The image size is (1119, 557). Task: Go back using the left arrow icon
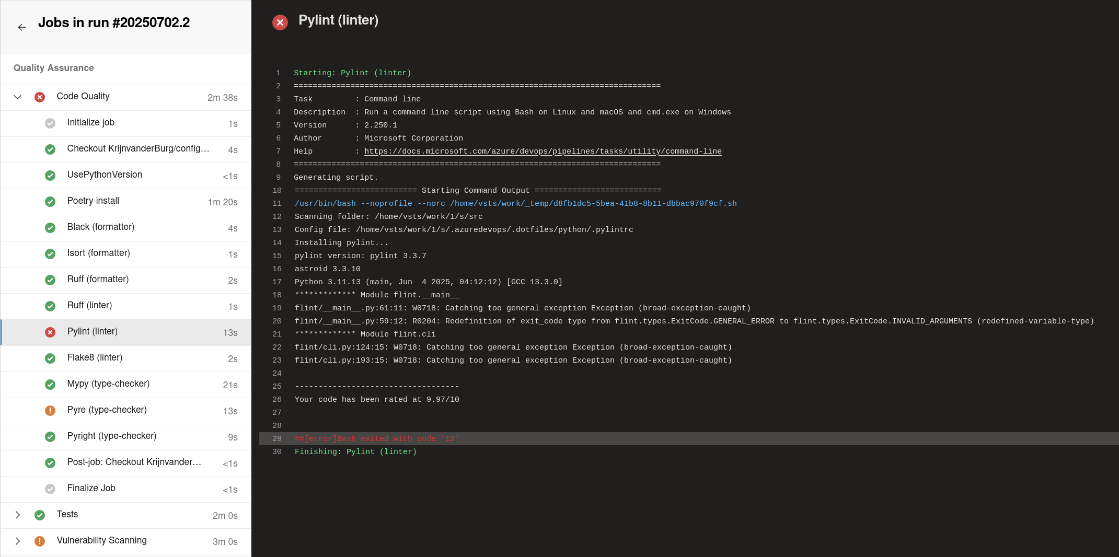click(x=22, y=27)
